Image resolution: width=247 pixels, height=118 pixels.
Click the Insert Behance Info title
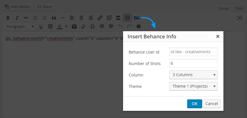[x=152, y=37]
